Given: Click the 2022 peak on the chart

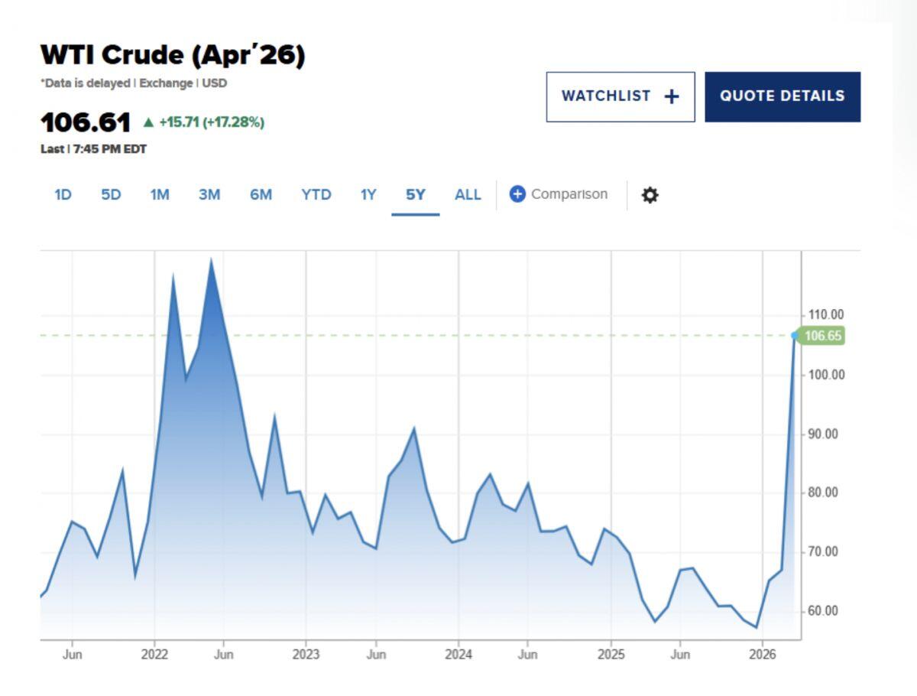Looking at the screenshot, I should click(x=211, y=260).
